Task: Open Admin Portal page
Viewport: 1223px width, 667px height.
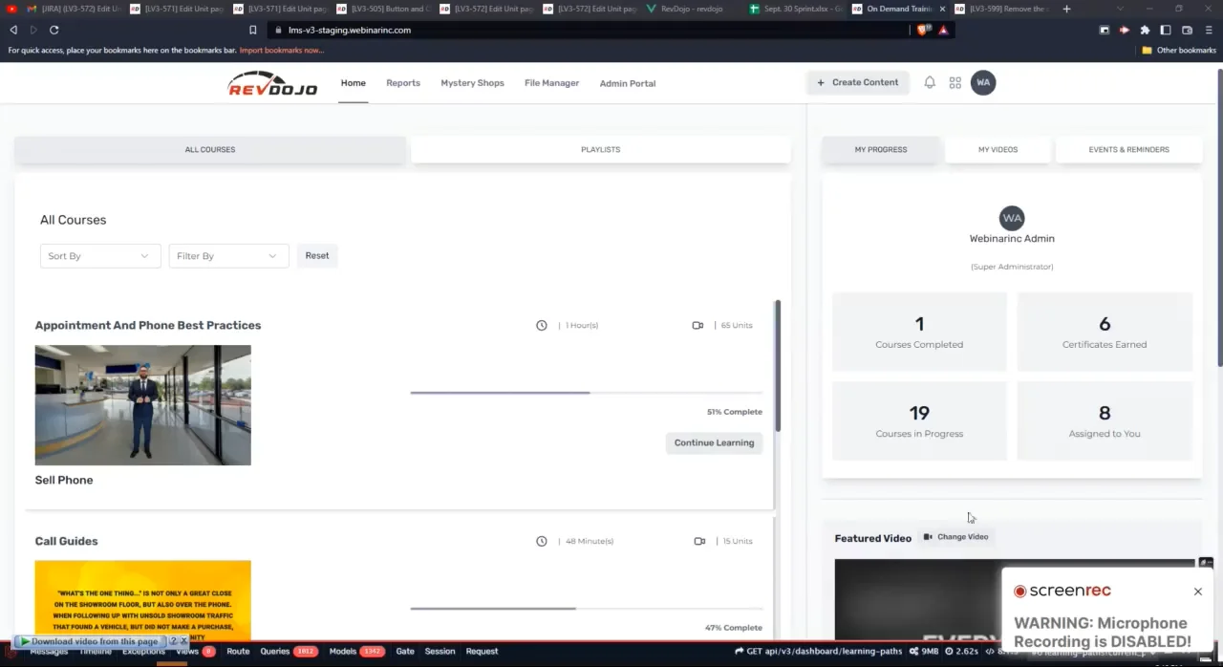Action: (x=628, y=83)
